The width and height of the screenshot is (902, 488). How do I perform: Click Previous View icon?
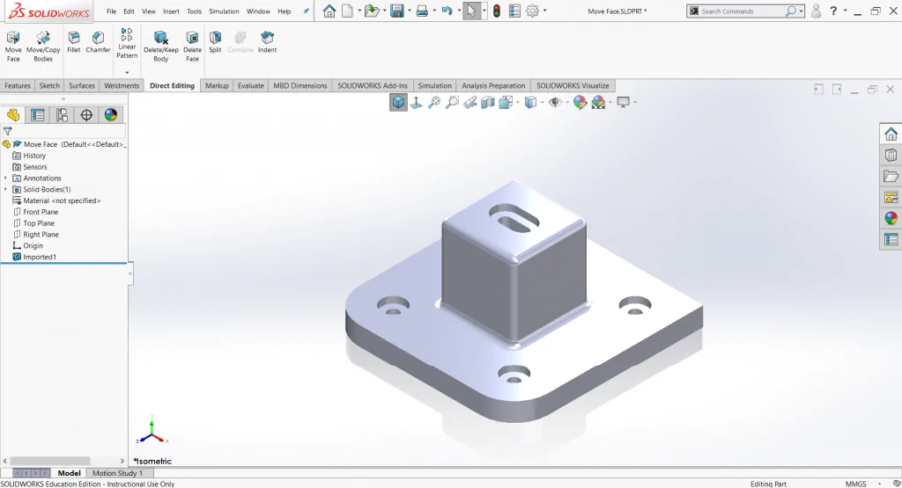point(470,103)
